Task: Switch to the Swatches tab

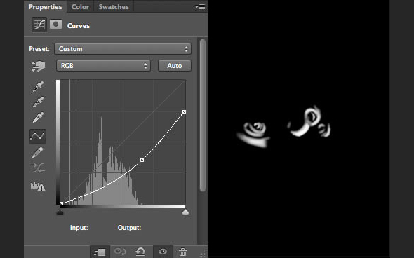Action: click(x=114, y=7)
